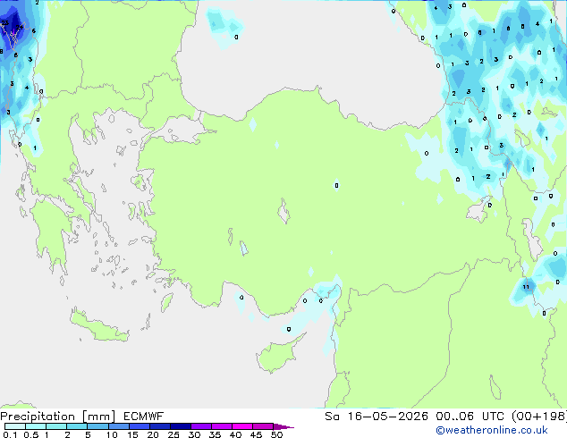This screenshot has height=438, width=567.
Task: Click the 5–10 mm legend color swatch
Action: pyautogui.click(x=97, y=426)
